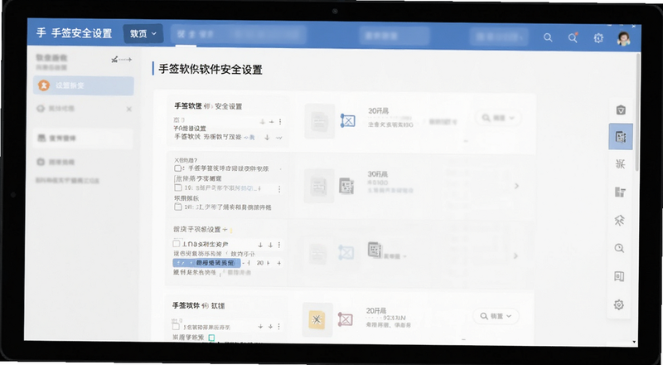The height and width of the screenshot is (365, 663).
Task: Open the document thumbnail in 安全设置 card
Action: 320,121
